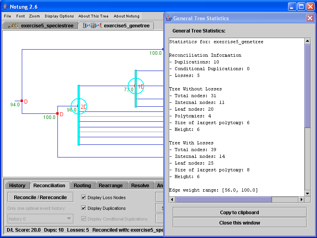Open the Zoom menu
The height and width of the screenshot is (238, 317).
coord(34,16)
